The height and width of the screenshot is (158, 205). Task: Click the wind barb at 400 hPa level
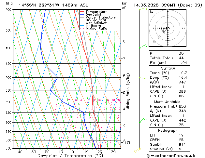142,47
